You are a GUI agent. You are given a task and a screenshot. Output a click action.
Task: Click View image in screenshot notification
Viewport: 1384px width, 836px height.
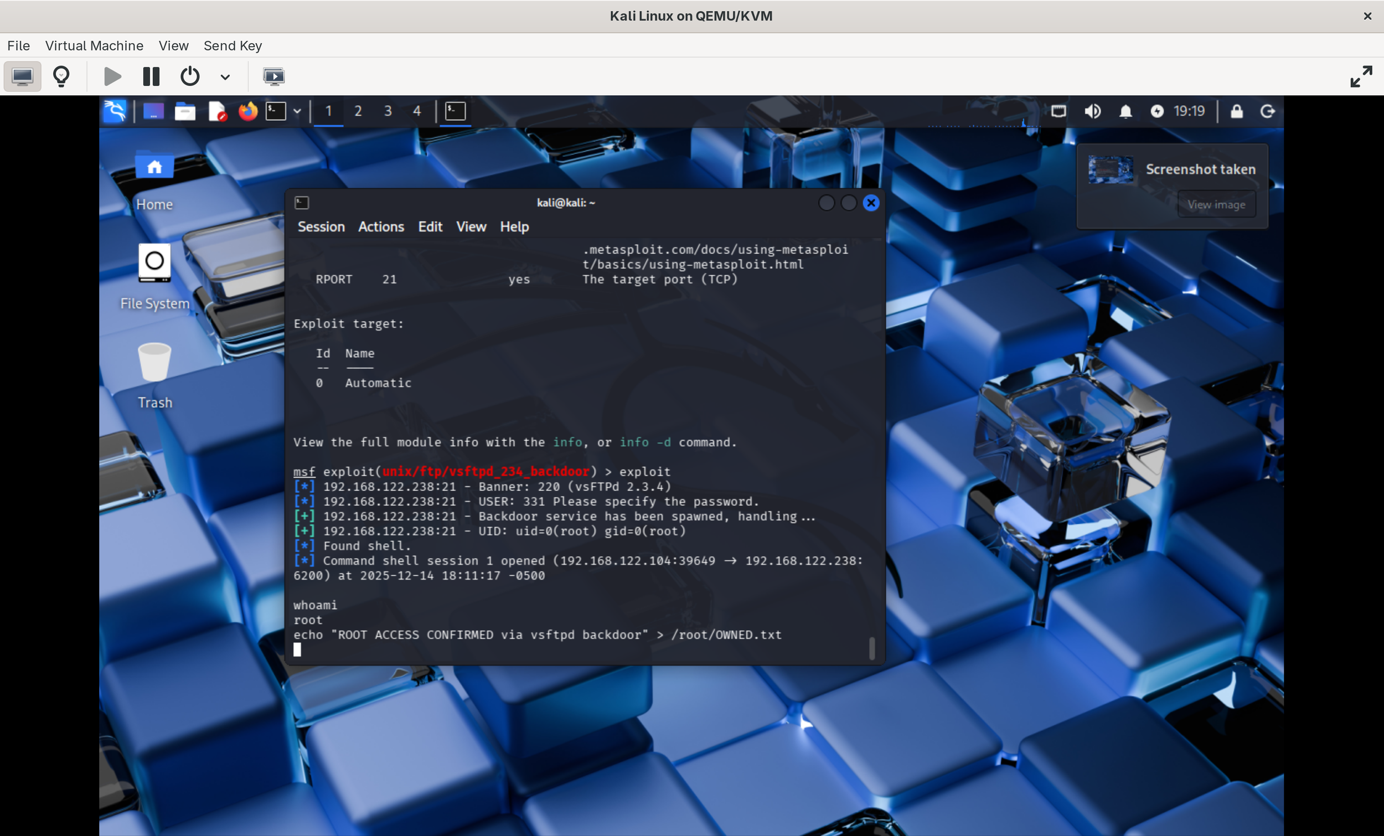coord(1216,204)
